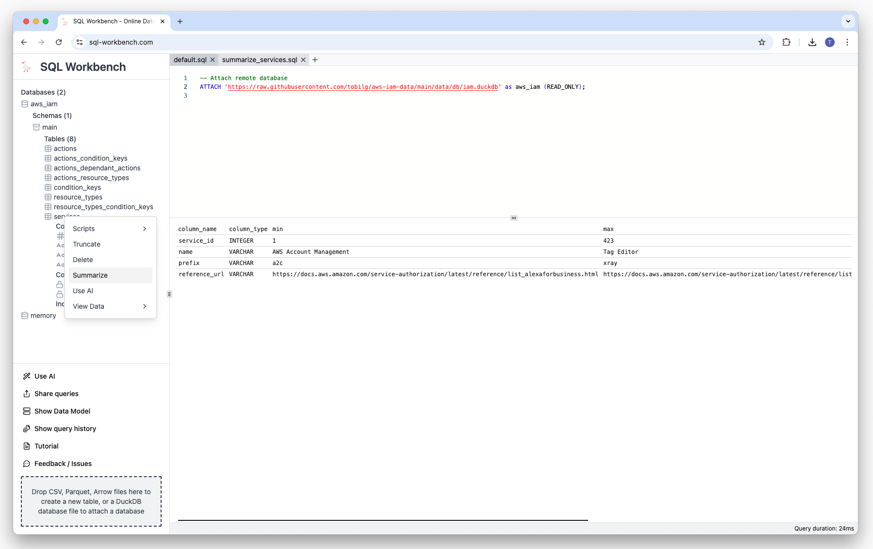Click the actions table icon
The image size is (873, 549).
tap(48, 149)
